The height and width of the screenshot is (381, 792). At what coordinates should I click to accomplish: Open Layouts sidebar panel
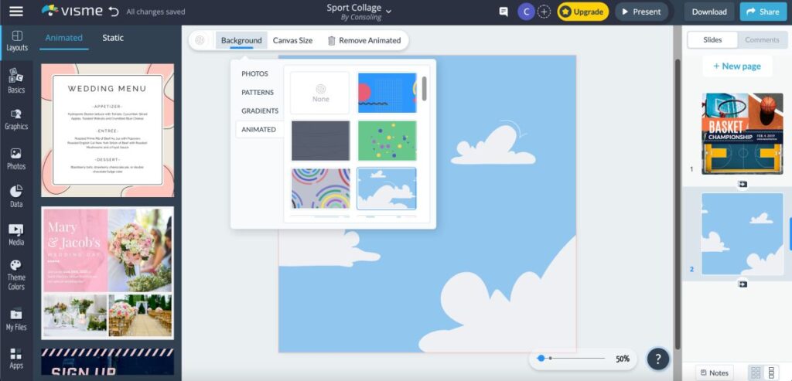point(17,41)
